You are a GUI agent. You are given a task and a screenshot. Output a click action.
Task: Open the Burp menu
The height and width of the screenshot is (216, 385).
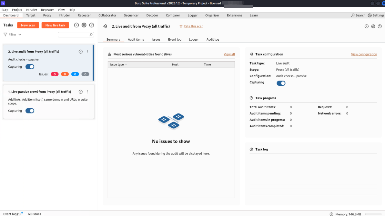[x=5, y=10]
